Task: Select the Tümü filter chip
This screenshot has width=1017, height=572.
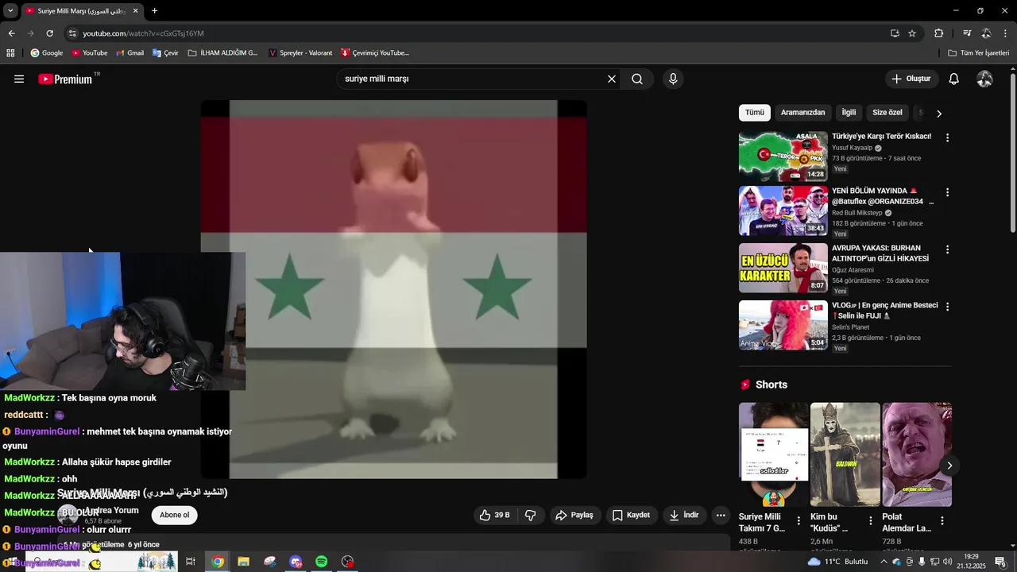Action: (x=754, y=112)
